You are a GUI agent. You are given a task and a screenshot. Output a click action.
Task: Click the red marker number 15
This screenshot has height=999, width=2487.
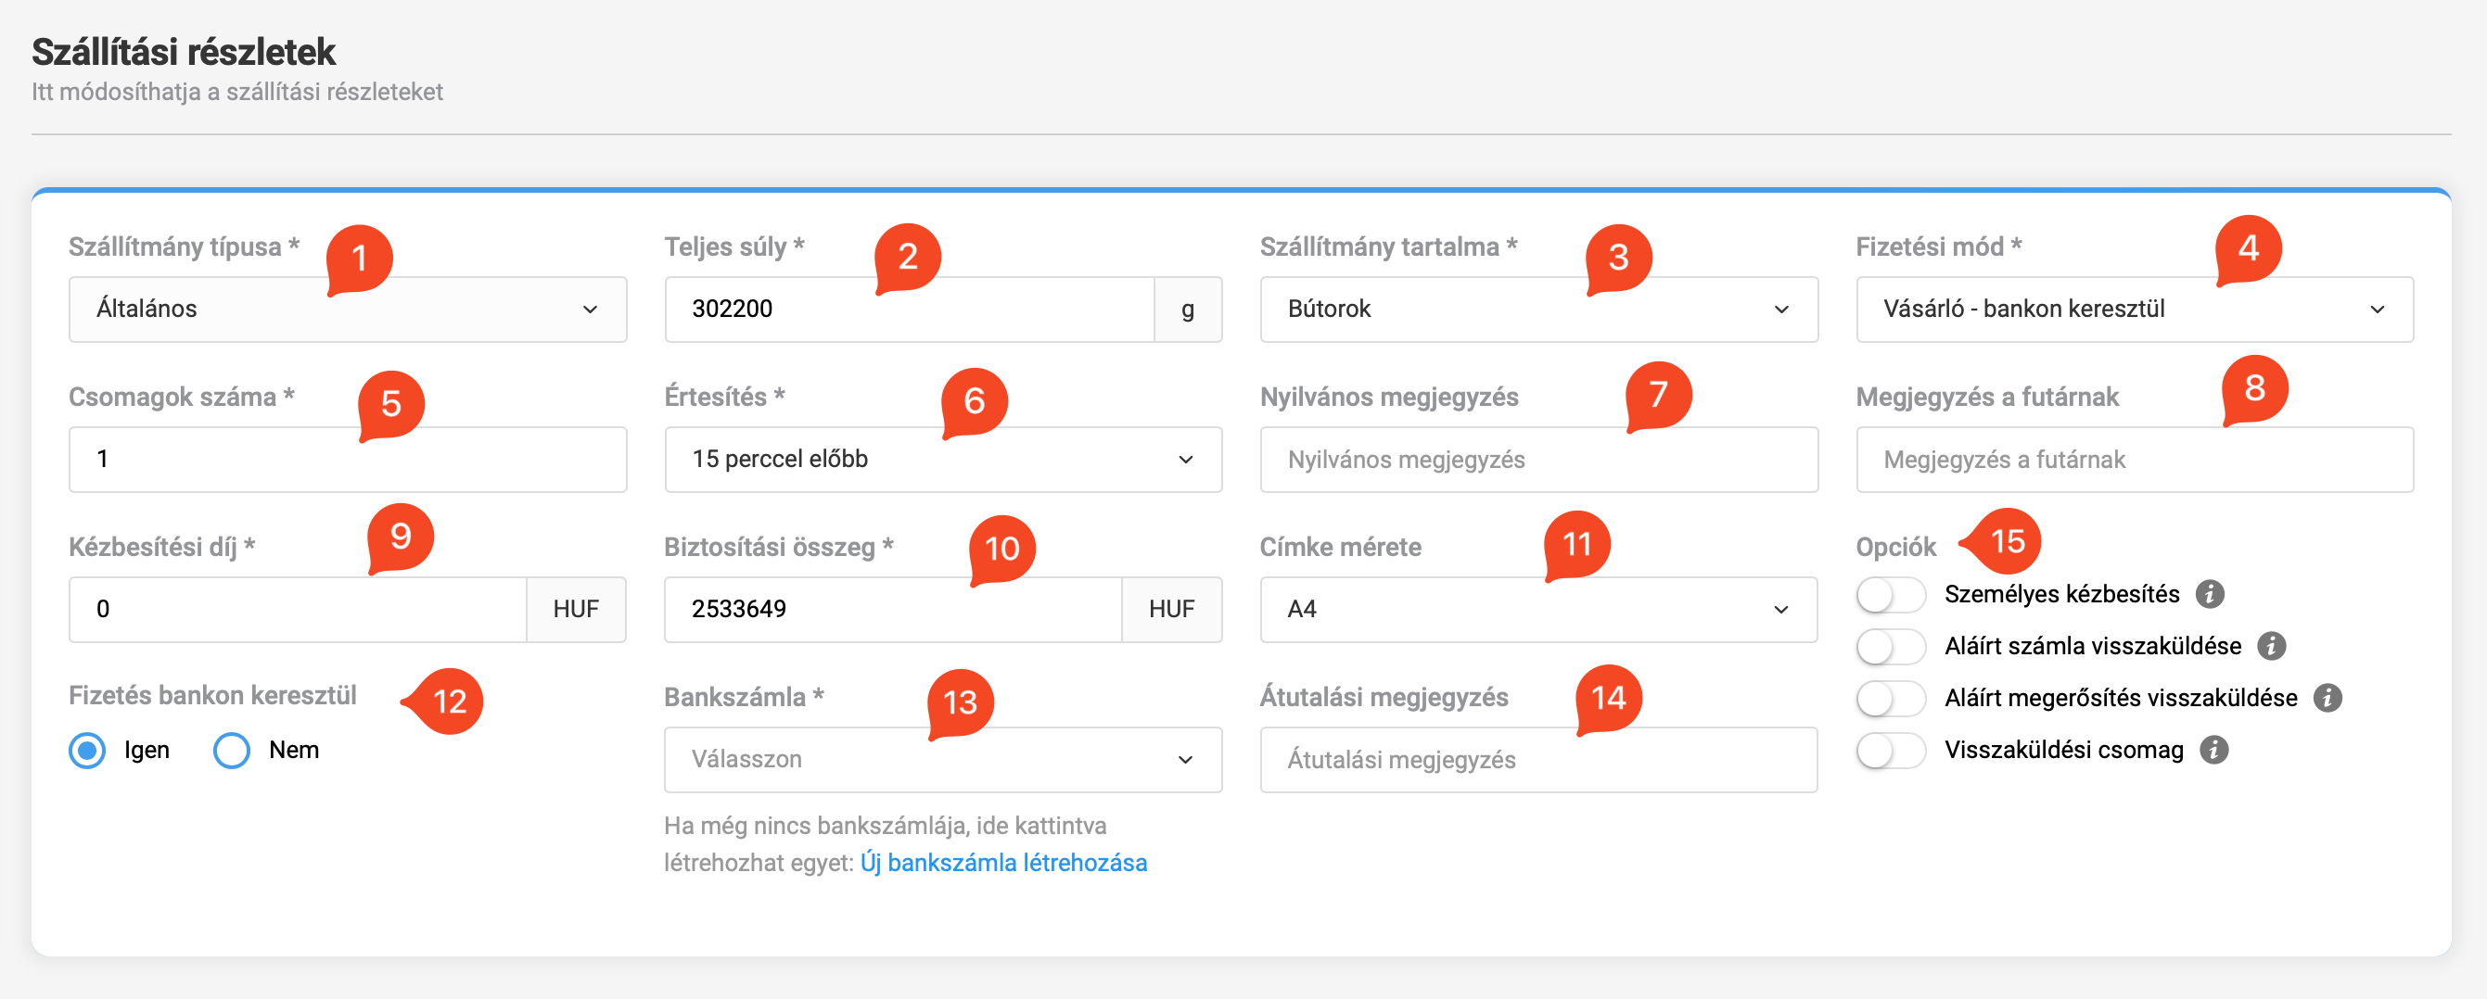pos(2007,541)
